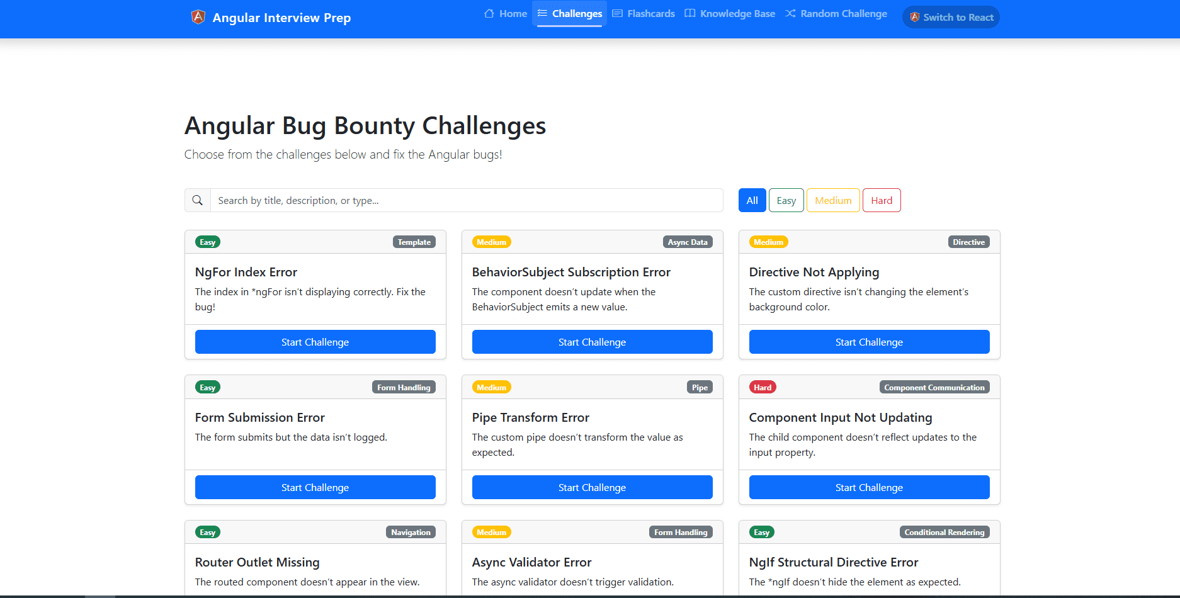Click the Home house icon in navbar
Image resolution: width=1180 pixels, height=598 pixels.
tap(489, 13)
